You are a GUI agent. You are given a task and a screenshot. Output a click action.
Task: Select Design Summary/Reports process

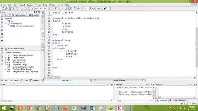click(x=23, y=55)
